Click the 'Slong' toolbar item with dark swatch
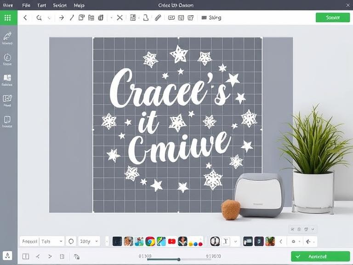The height and width of the screenshot is (265, 353). tap(211, 17)
